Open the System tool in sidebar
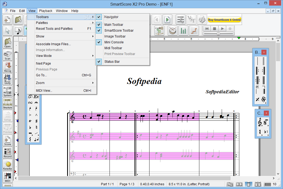Screen dimensions: 283x189 point(7,92)
